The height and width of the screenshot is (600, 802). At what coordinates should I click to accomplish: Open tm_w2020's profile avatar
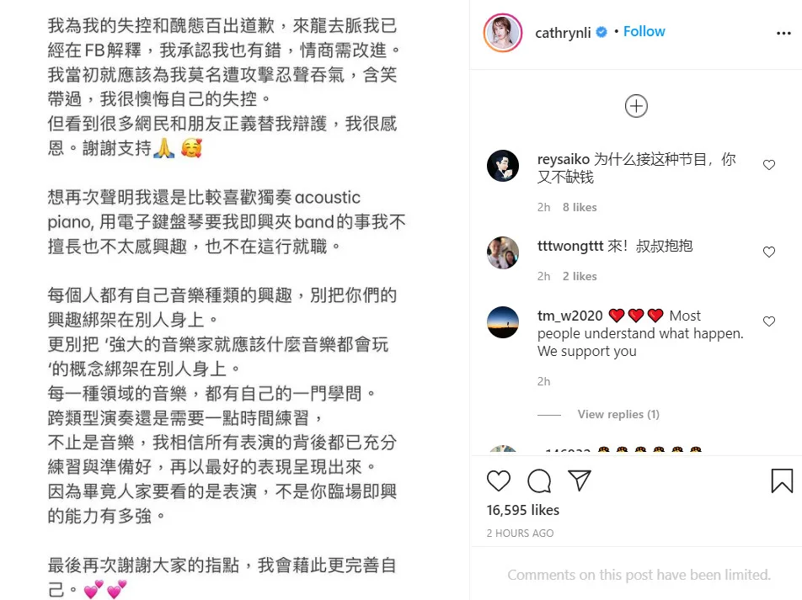pos(503,322)
